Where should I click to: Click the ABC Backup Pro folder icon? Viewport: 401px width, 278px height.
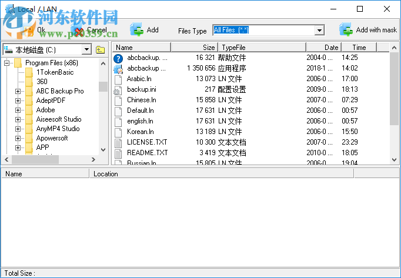[29, 91]
